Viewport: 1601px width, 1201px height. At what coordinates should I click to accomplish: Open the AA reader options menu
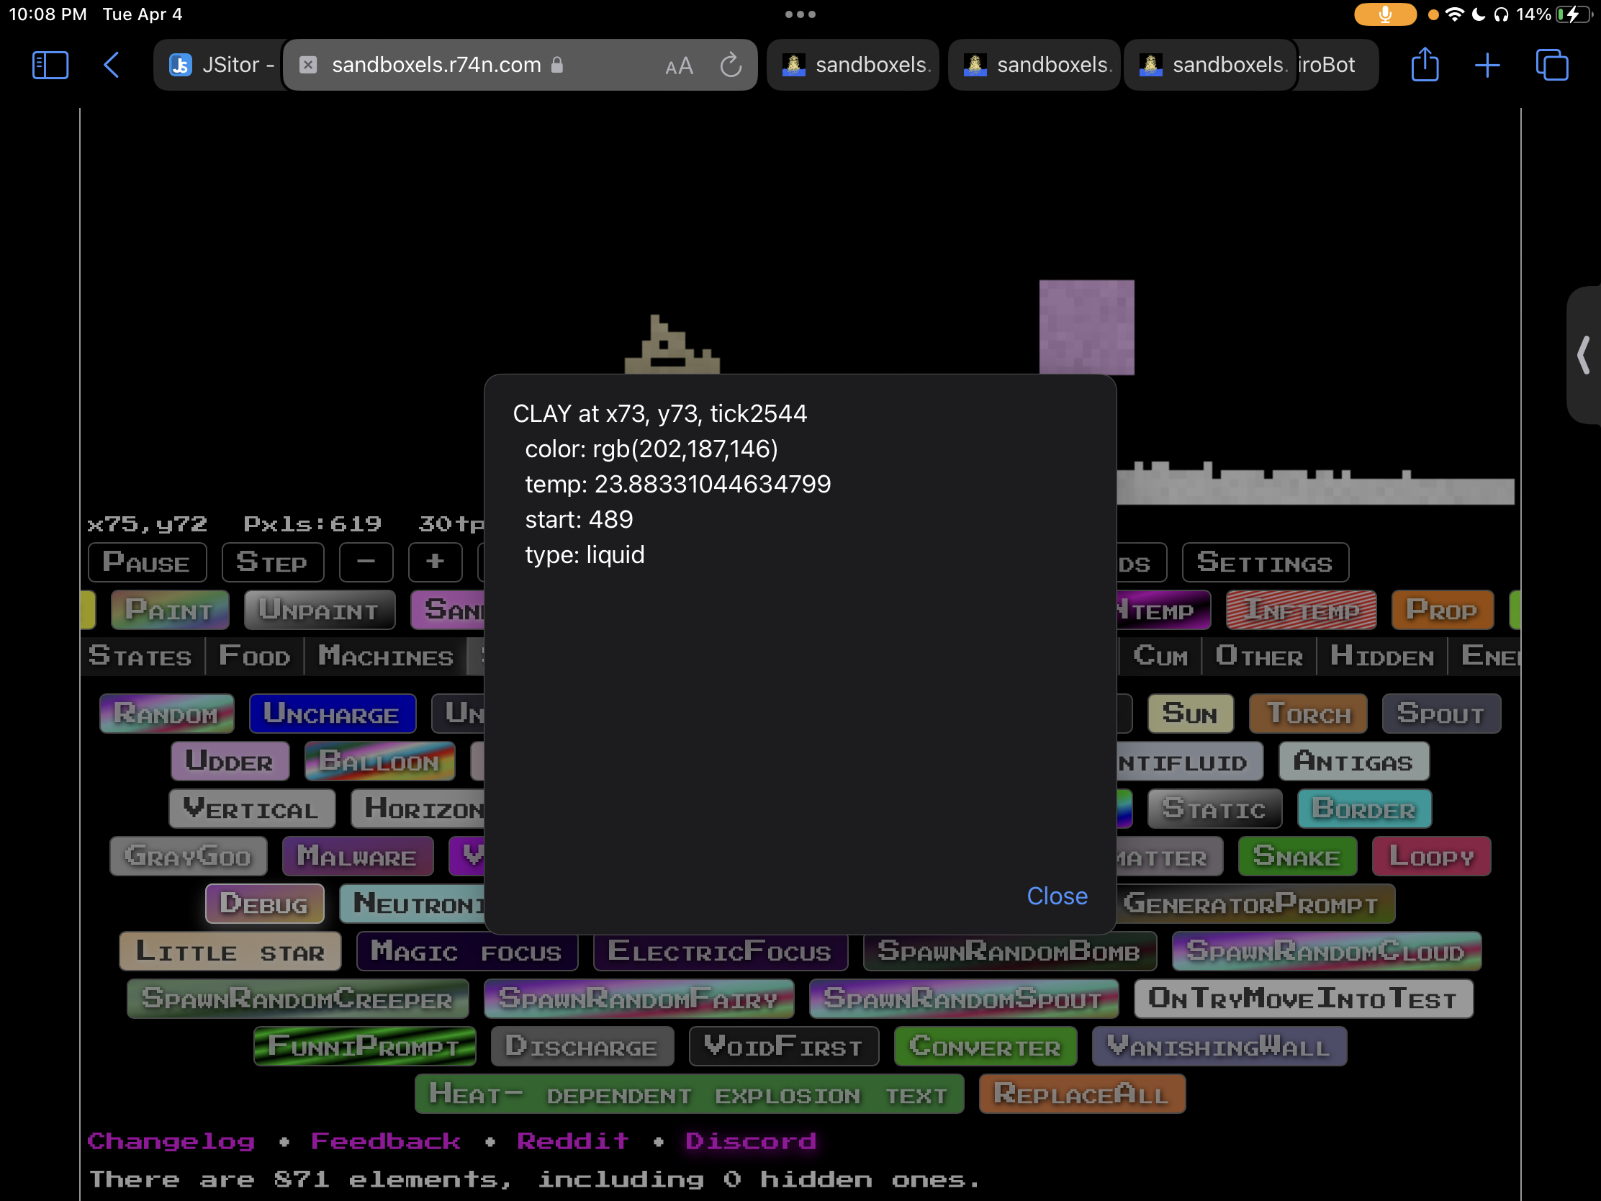[x=678, y=66]
